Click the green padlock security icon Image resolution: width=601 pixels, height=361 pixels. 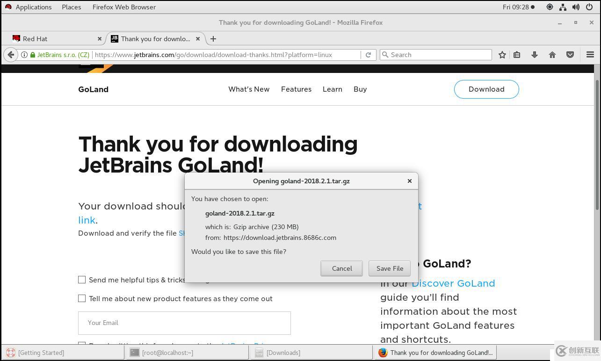pos(33,55)
